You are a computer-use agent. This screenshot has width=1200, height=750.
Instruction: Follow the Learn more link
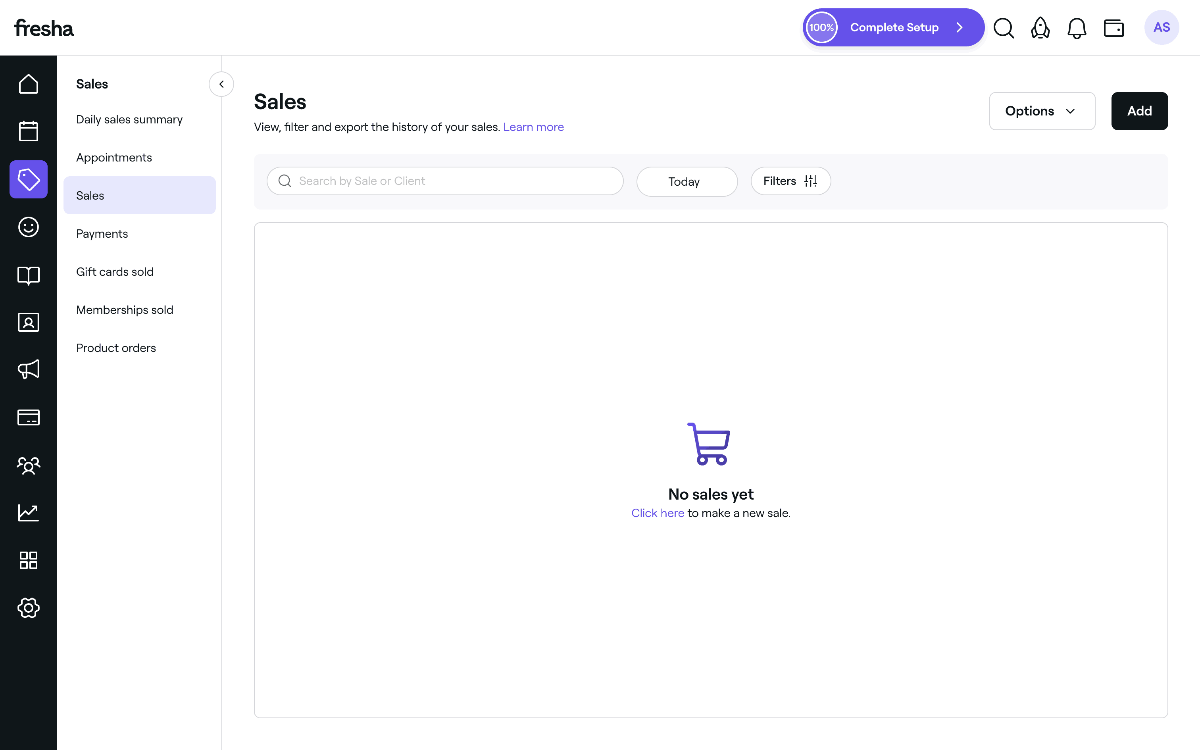[x=533, y=127]
